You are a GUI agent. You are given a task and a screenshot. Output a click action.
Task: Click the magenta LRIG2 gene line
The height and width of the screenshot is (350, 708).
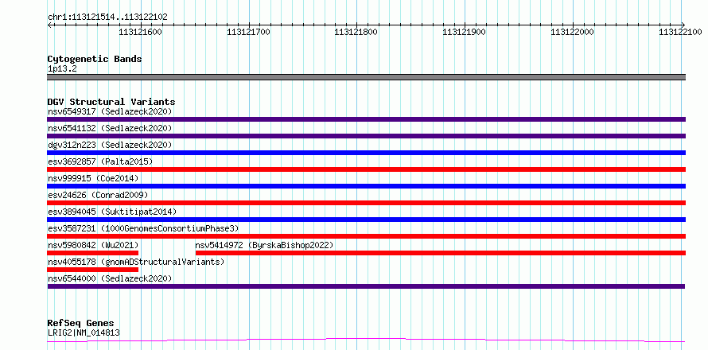click(366, 340)
